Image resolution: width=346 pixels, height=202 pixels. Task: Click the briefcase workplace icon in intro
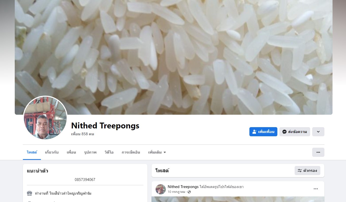pos(29,193)
